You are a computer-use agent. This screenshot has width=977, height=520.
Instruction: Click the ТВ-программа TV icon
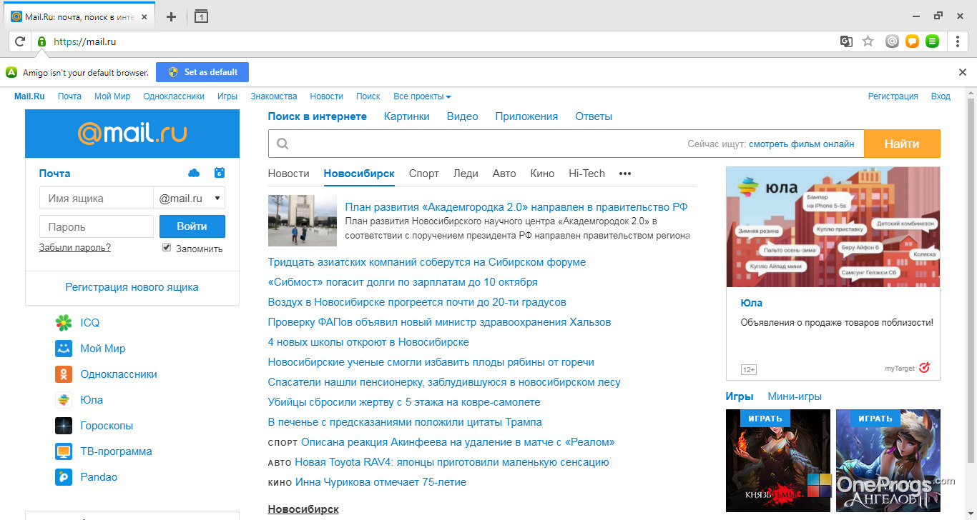coord(64,451)
